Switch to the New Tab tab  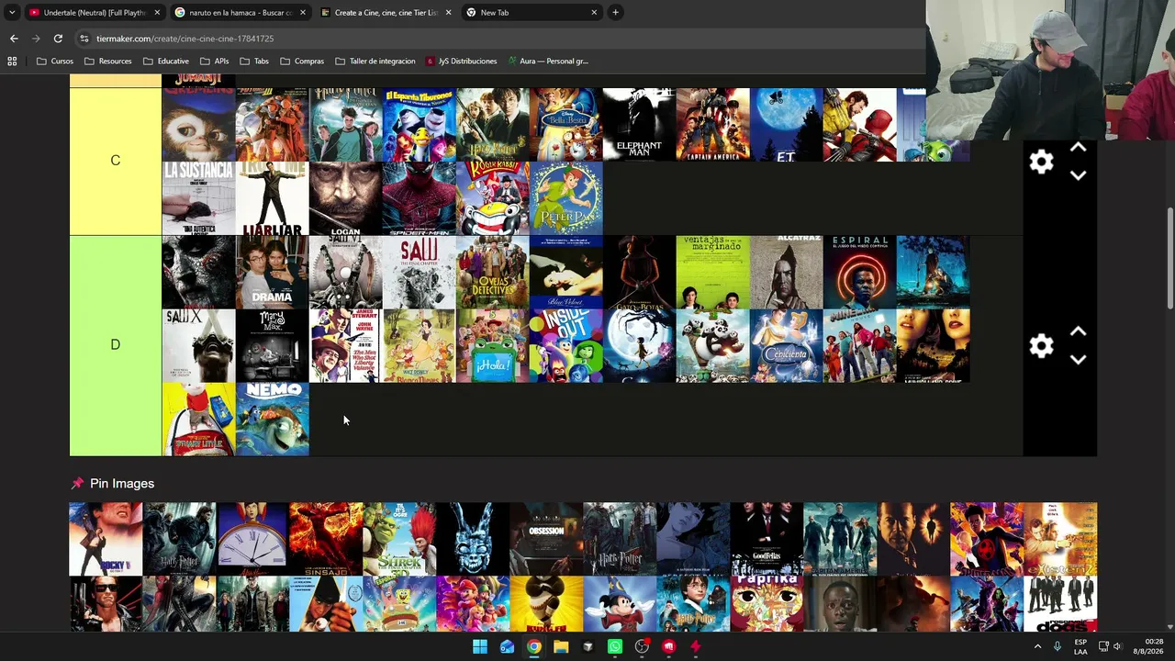tap(532, 13)
